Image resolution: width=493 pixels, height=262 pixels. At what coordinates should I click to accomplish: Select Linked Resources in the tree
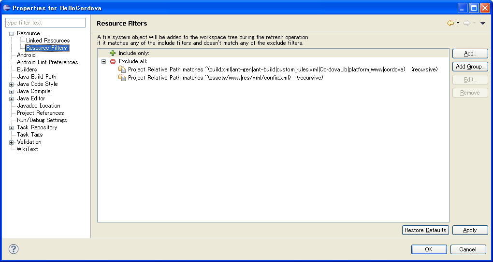[x=47, y=41]
